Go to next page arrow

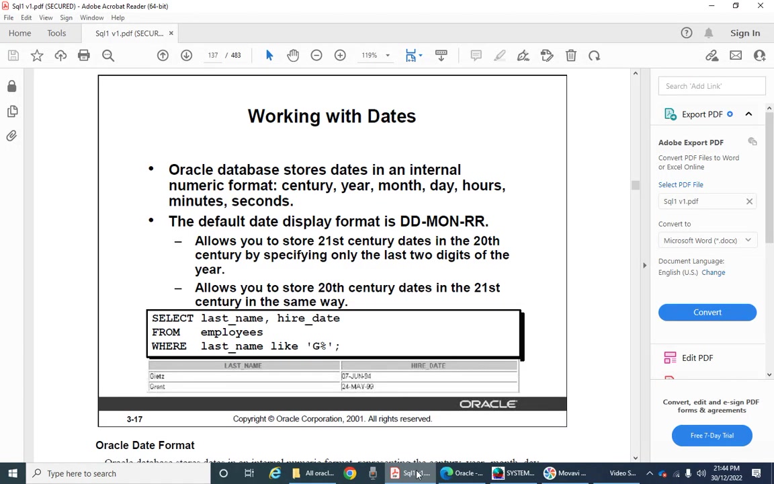(186, 55)
